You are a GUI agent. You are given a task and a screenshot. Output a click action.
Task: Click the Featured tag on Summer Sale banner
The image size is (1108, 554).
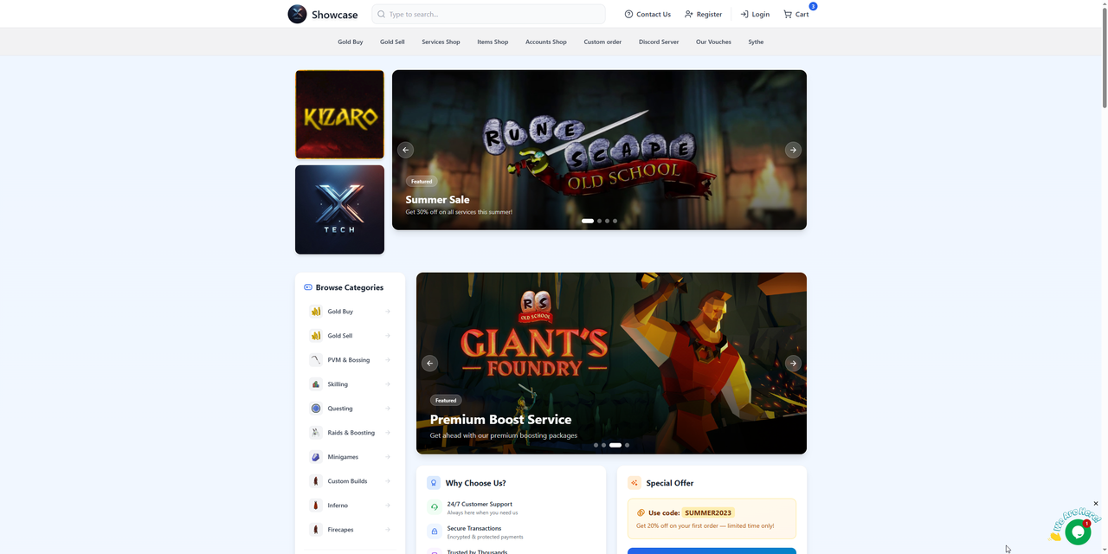coord(422,181)
